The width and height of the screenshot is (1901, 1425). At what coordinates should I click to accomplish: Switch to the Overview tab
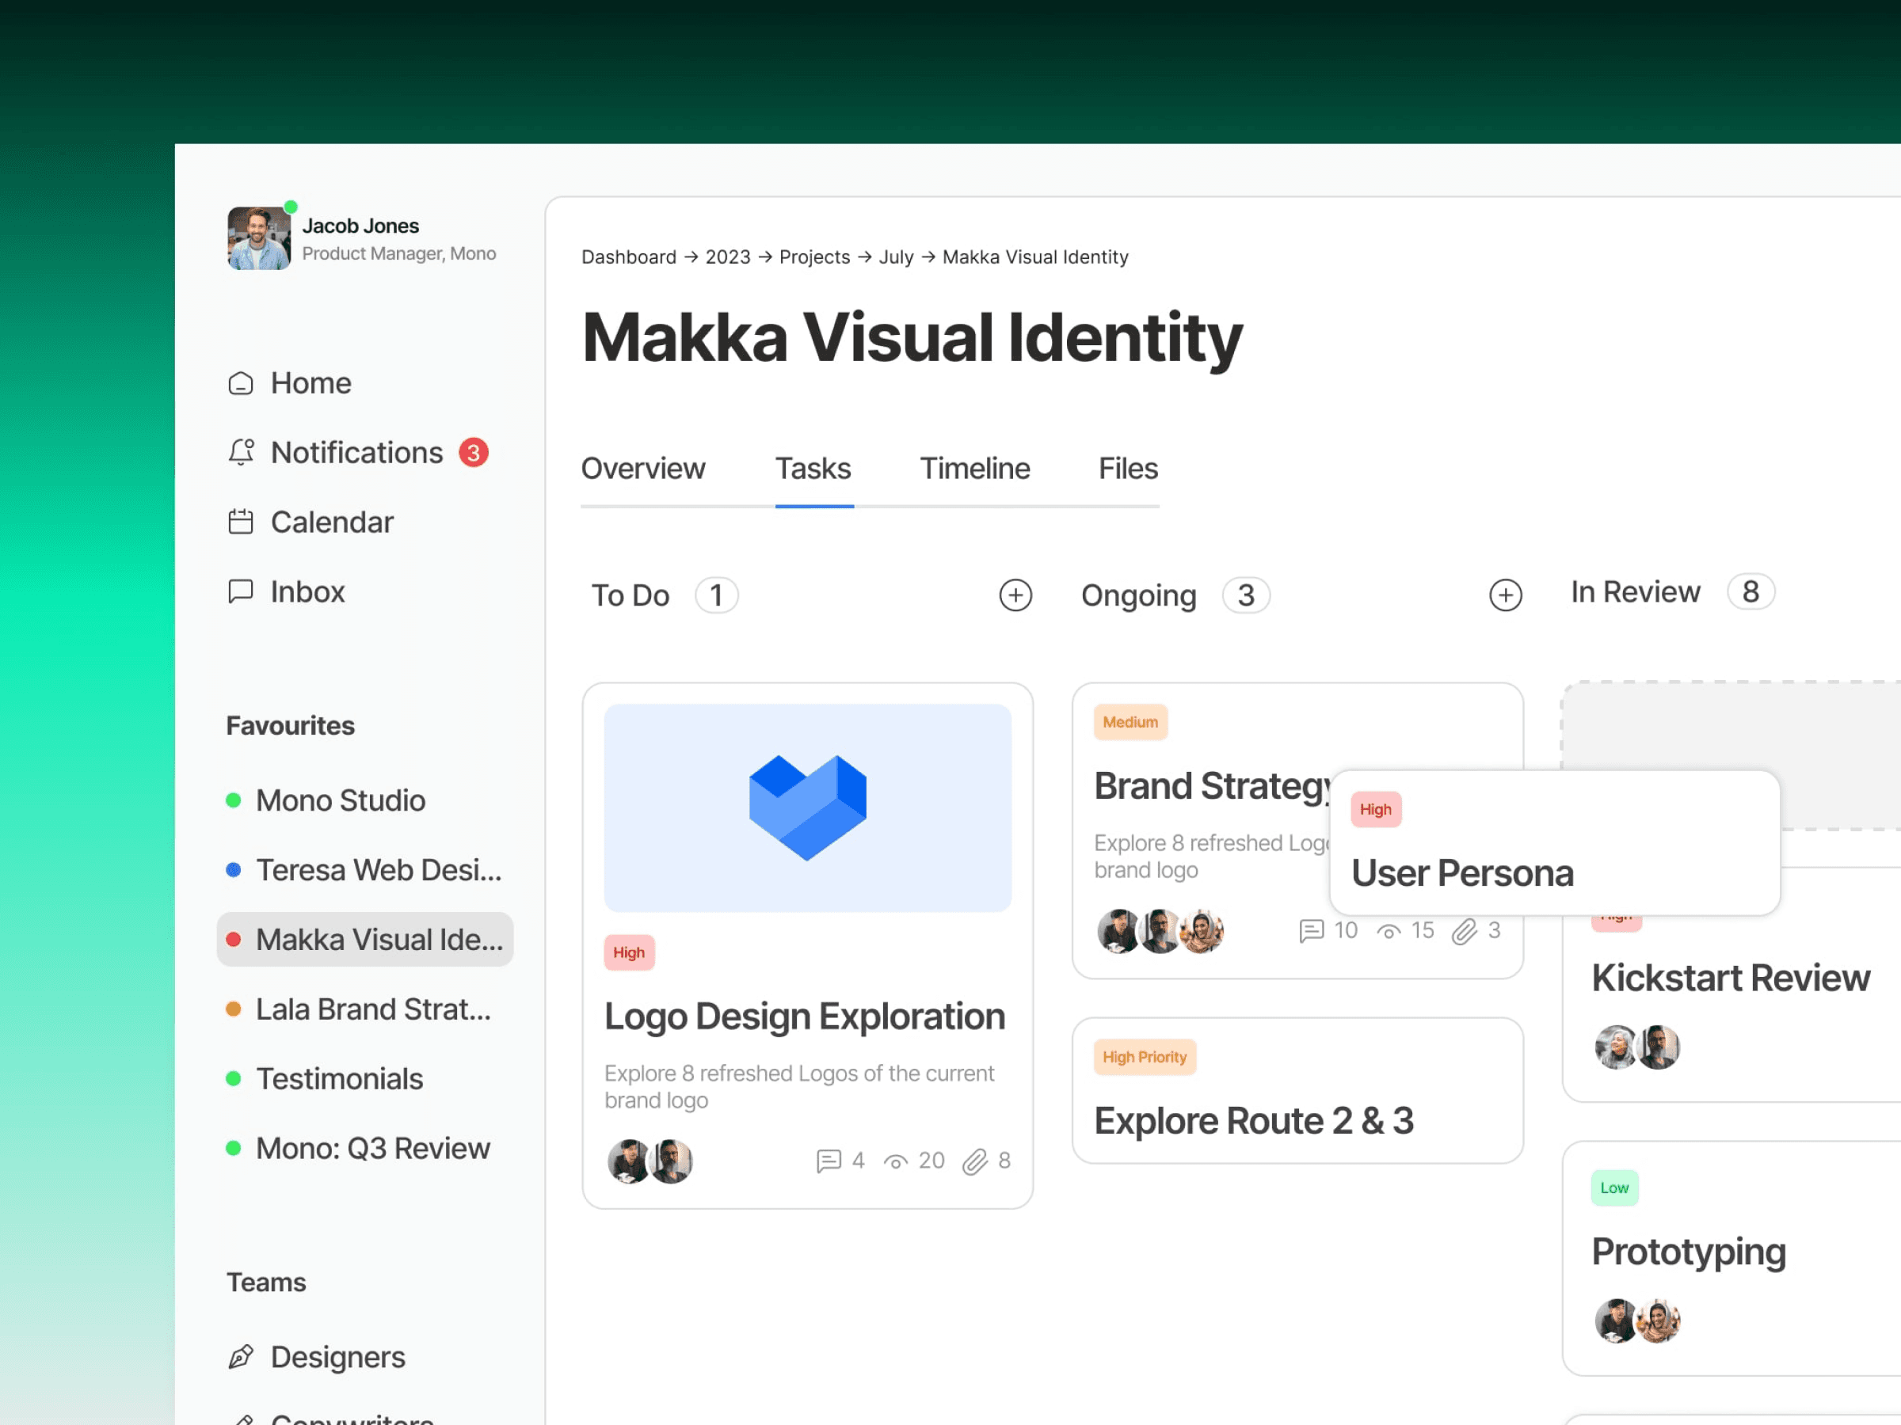tap(643, 468)
